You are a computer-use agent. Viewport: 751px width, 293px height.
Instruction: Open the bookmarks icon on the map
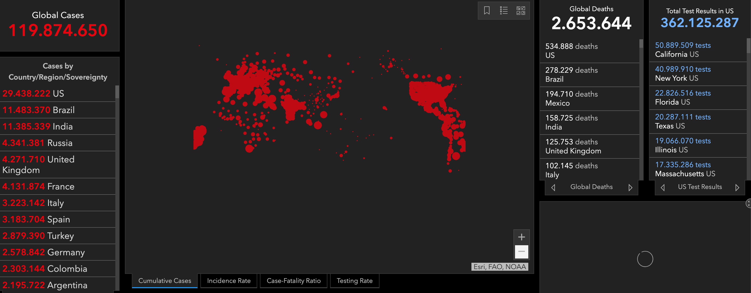coord(487,11)
